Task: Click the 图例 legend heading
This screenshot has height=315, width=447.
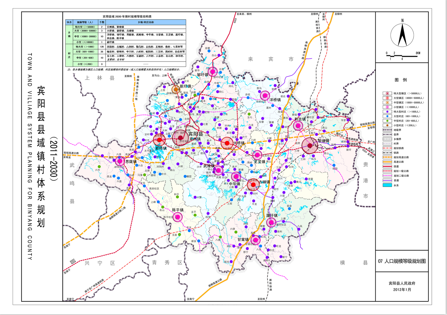Action: [401, 80]
